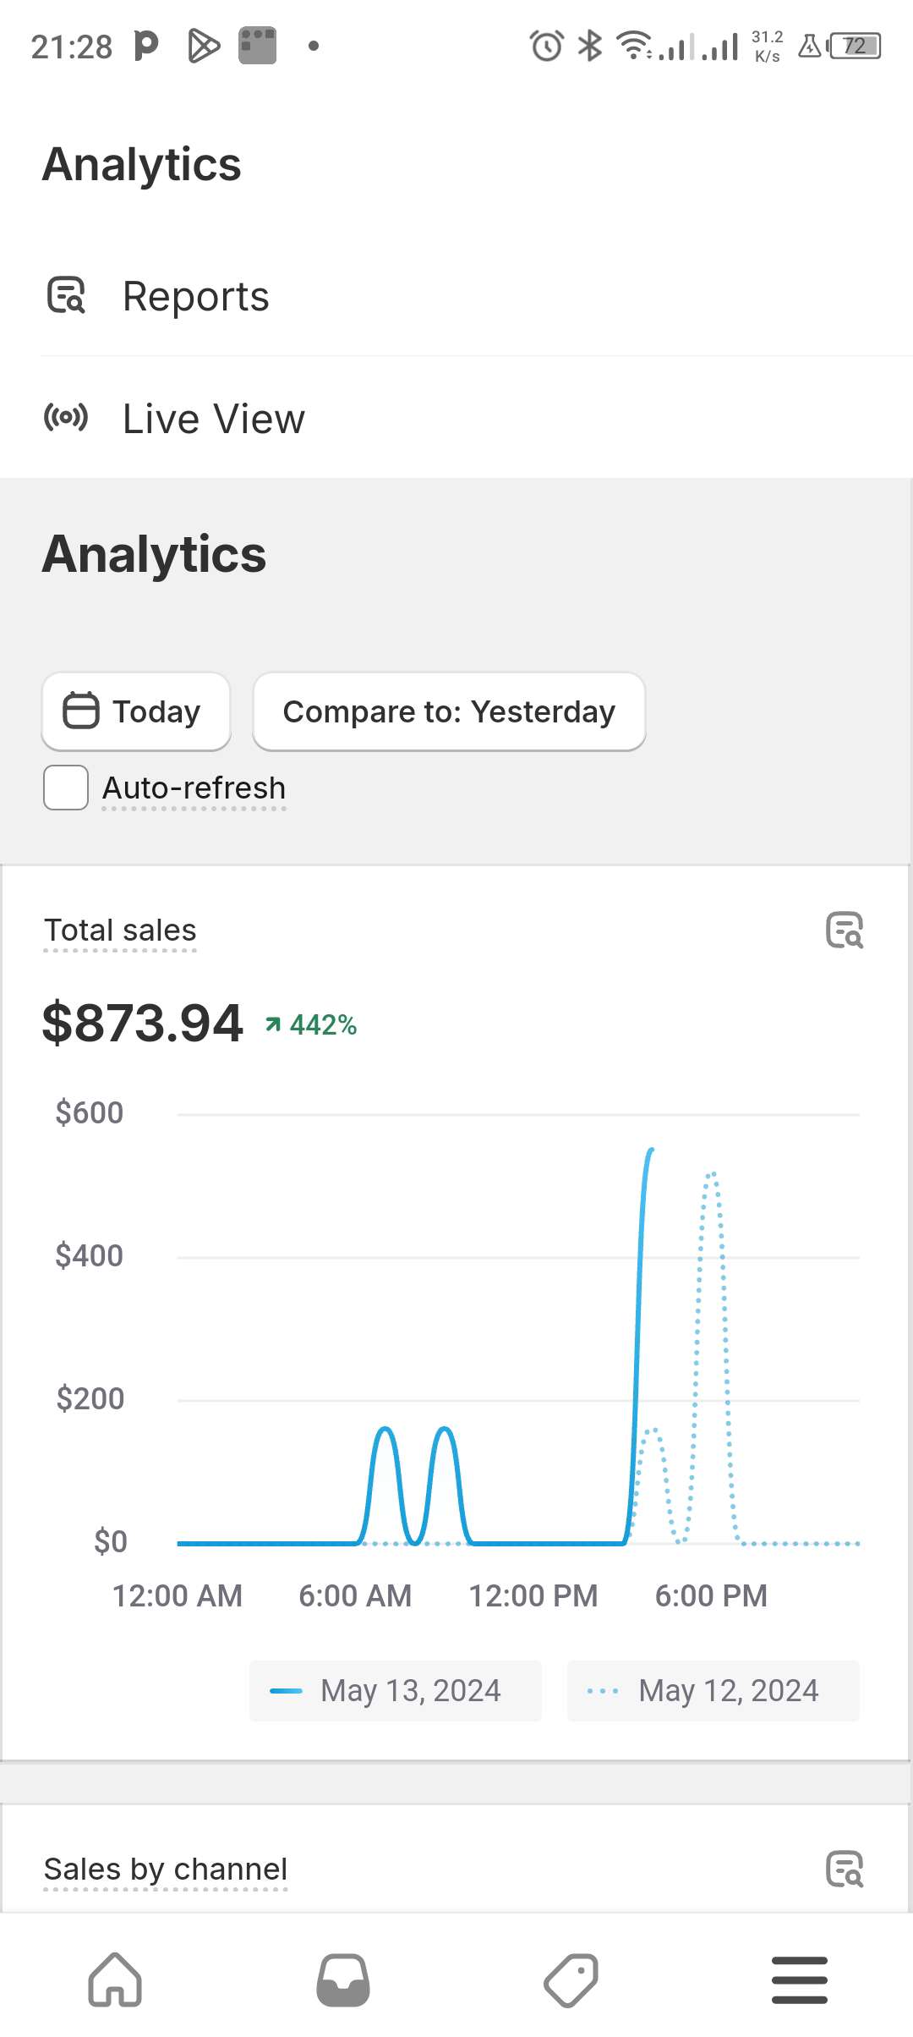Toggle the May 12, 2024 series legend
913x2037 pixels.
[713, 1690]
